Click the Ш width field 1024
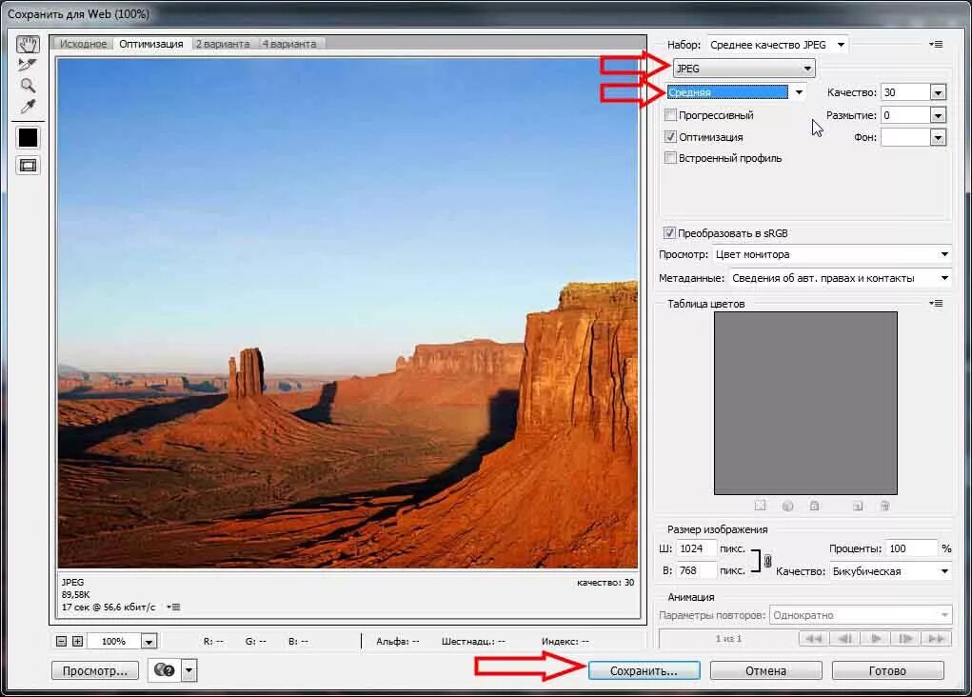This screenshot has height=697, width=972. 696,548
